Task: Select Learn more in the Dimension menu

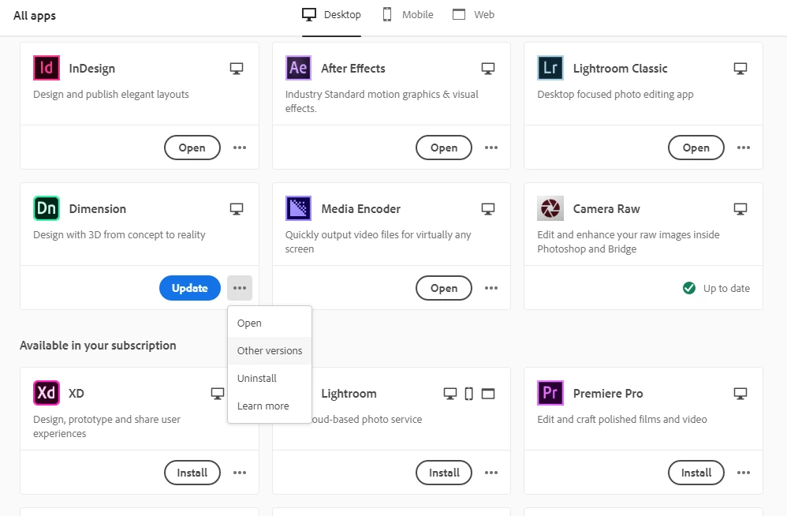Action: click(270, 406)
